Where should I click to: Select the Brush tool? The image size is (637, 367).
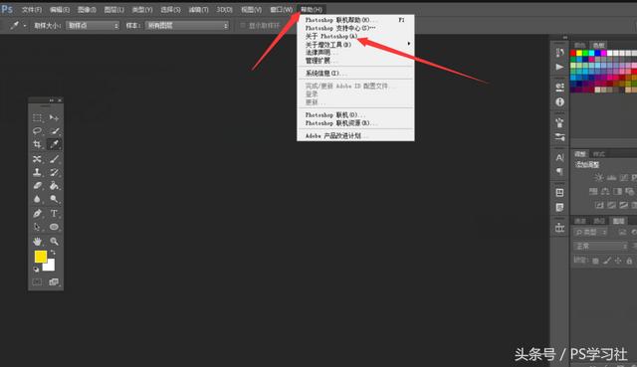coord(54,159)
